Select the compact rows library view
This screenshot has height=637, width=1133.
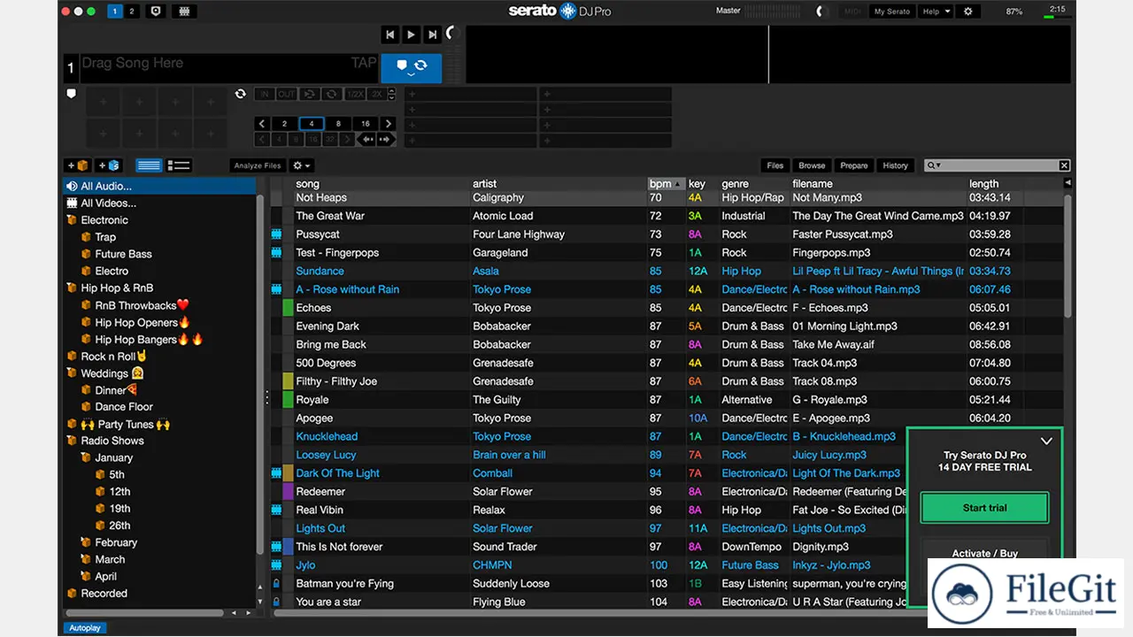click(x=149, y=165)
